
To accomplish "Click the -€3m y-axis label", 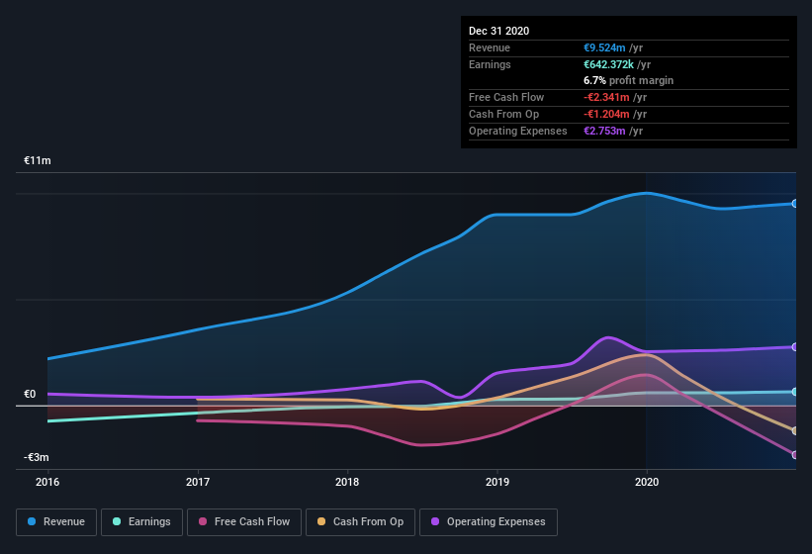I will click(x=37, y=457).
